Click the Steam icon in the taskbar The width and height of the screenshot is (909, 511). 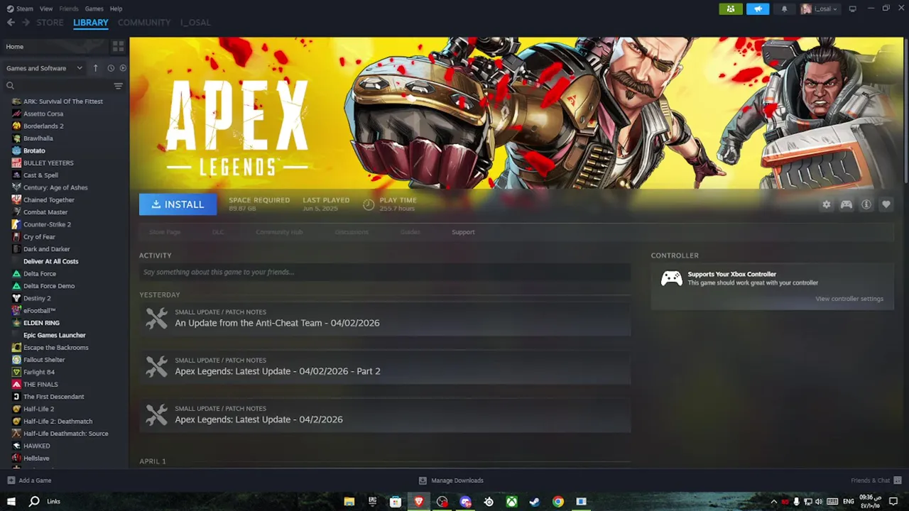[x=535, y=501]
